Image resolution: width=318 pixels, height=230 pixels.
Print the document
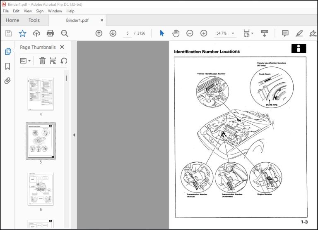tap(50, 33)
